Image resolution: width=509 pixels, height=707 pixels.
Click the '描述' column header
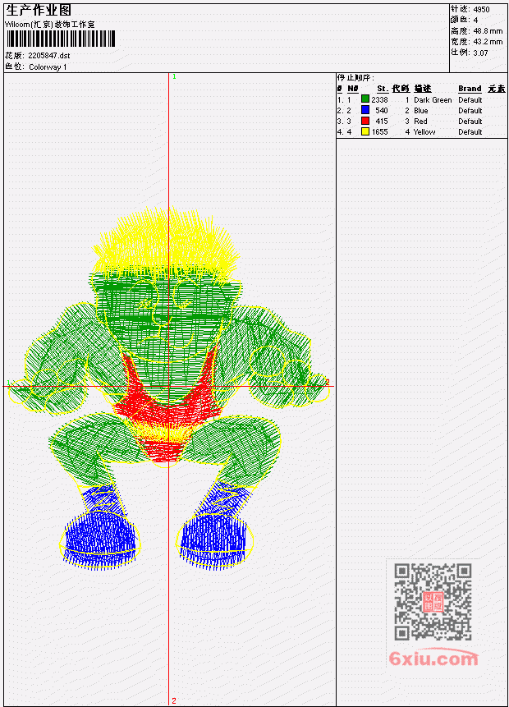423,89
